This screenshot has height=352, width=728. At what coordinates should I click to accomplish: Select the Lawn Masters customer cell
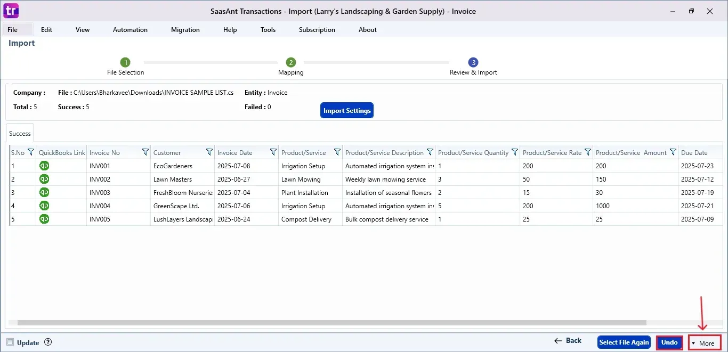(x=182, y=179)
